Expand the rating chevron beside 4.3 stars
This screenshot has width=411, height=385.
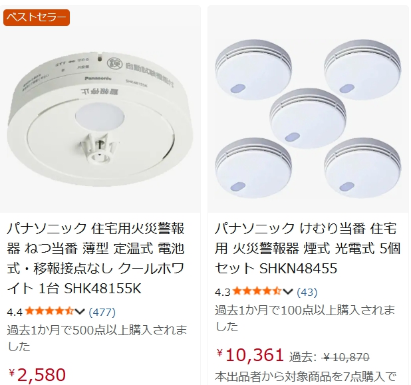287,292
